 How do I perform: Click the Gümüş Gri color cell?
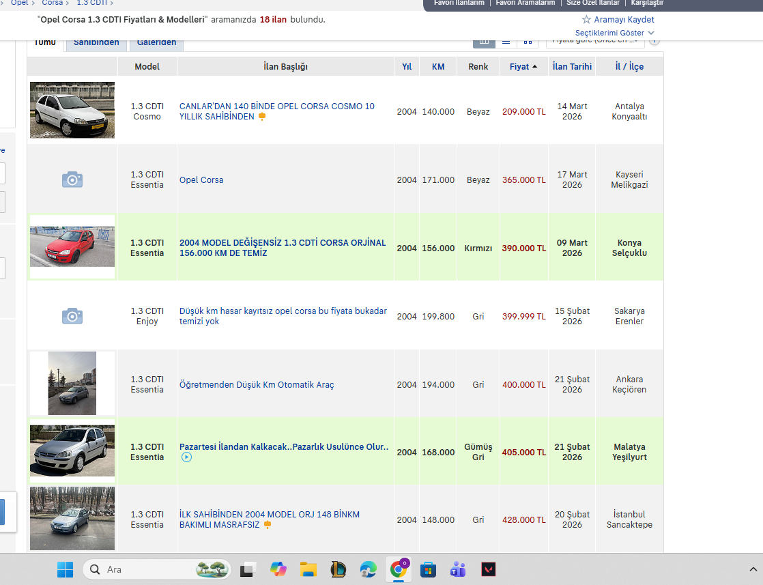[478, 452]
